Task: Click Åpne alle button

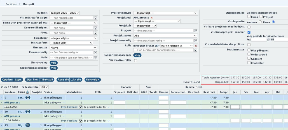Action: tap(63, 80)
